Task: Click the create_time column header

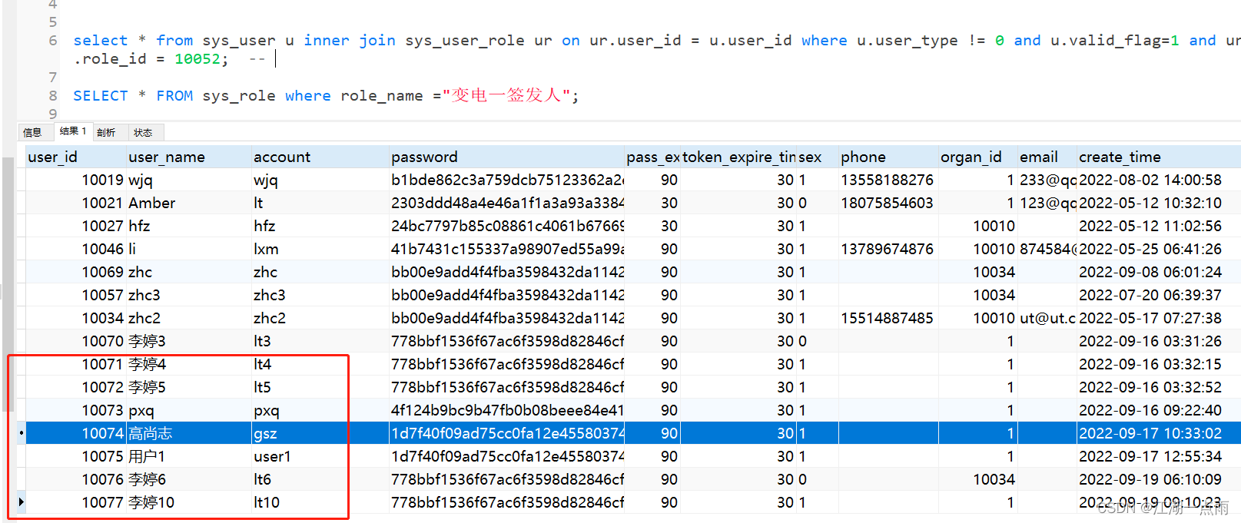Action: tap(1158, 157)
